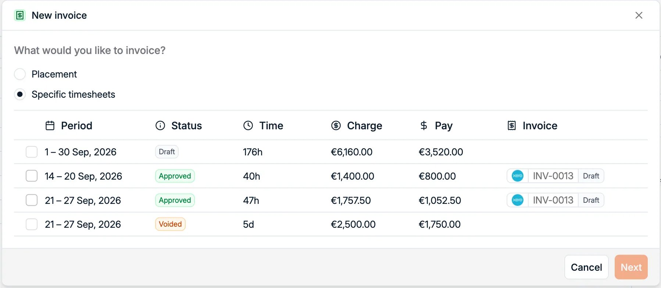The image size is (661, 288).
Task: Click the €800.00 pay value
Action: 437,176
